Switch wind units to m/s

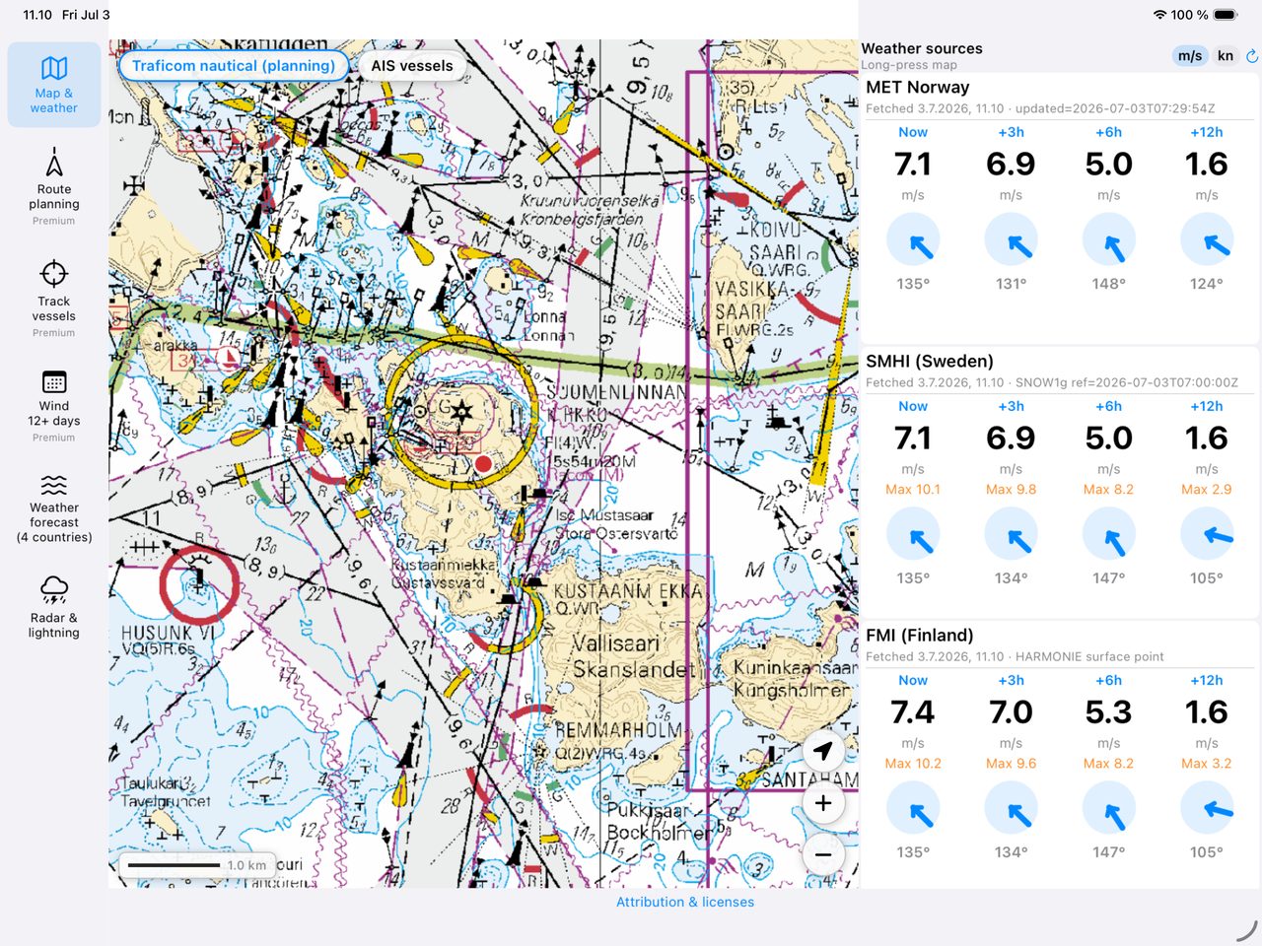1190,56
